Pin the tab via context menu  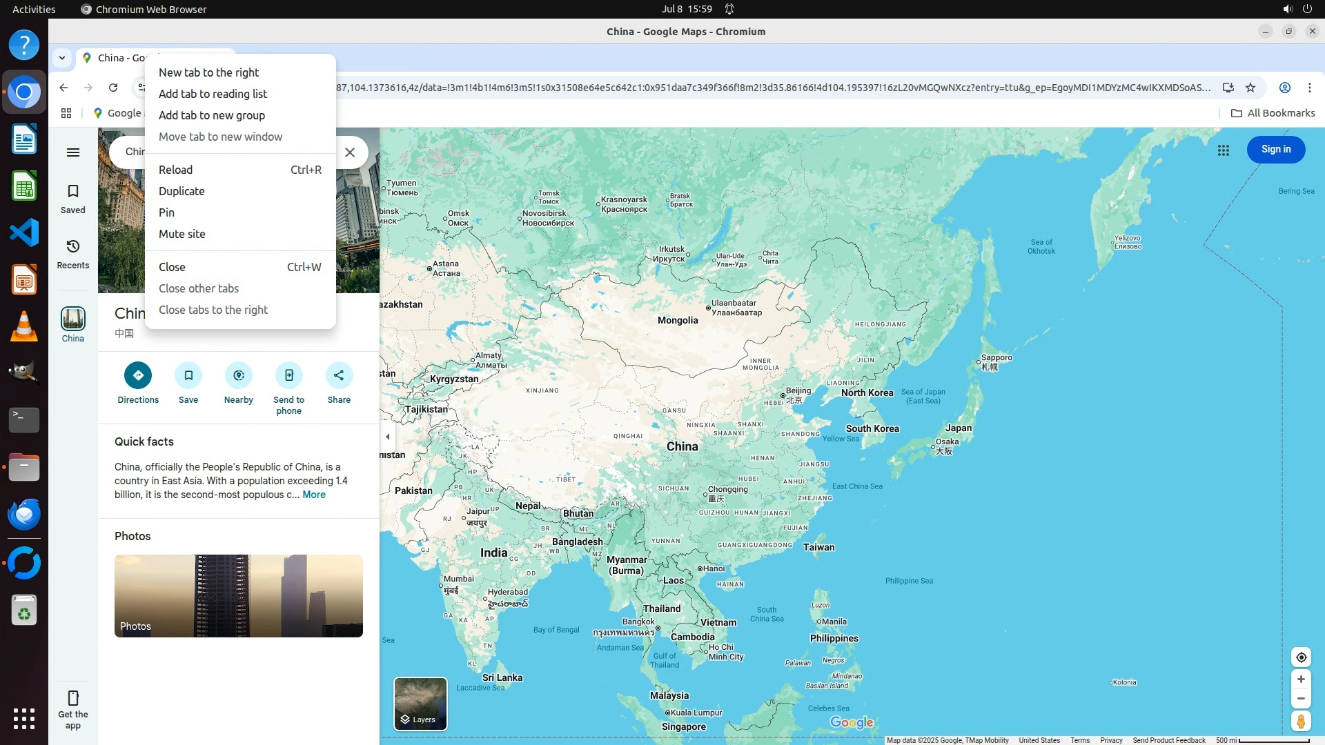point(166,212)
